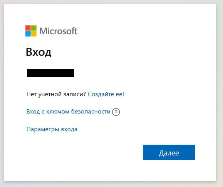Click the Microsoft wordmark text
Viewport: 223px width, 187px height.
pyautogui.click(x=59, y=31)
